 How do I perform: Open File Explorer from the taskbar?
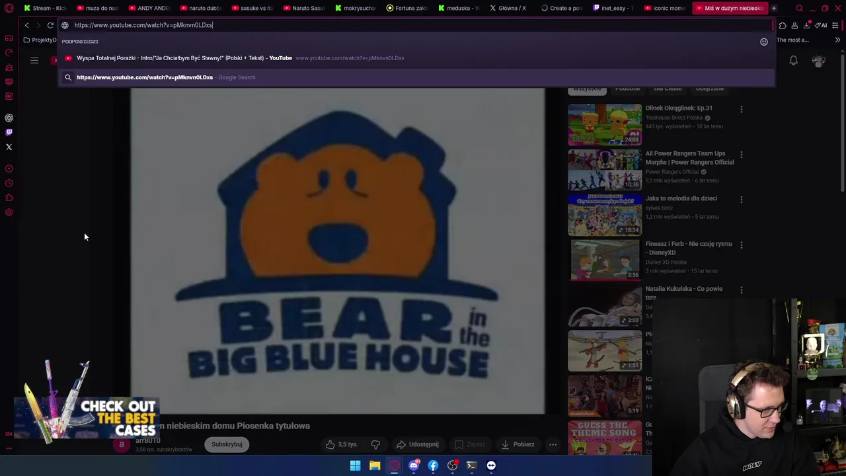coord(375,465)
